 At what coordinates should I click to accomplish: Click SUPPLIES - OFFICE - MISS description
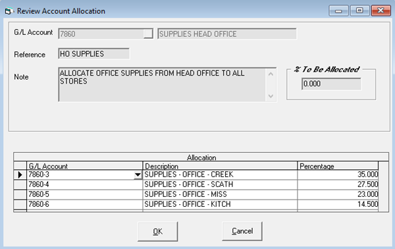[x=220, y=194]
